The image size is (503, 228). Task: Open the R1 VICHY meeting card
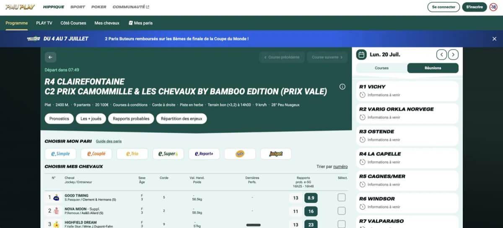pyautogui.click(x=407, y=90)
